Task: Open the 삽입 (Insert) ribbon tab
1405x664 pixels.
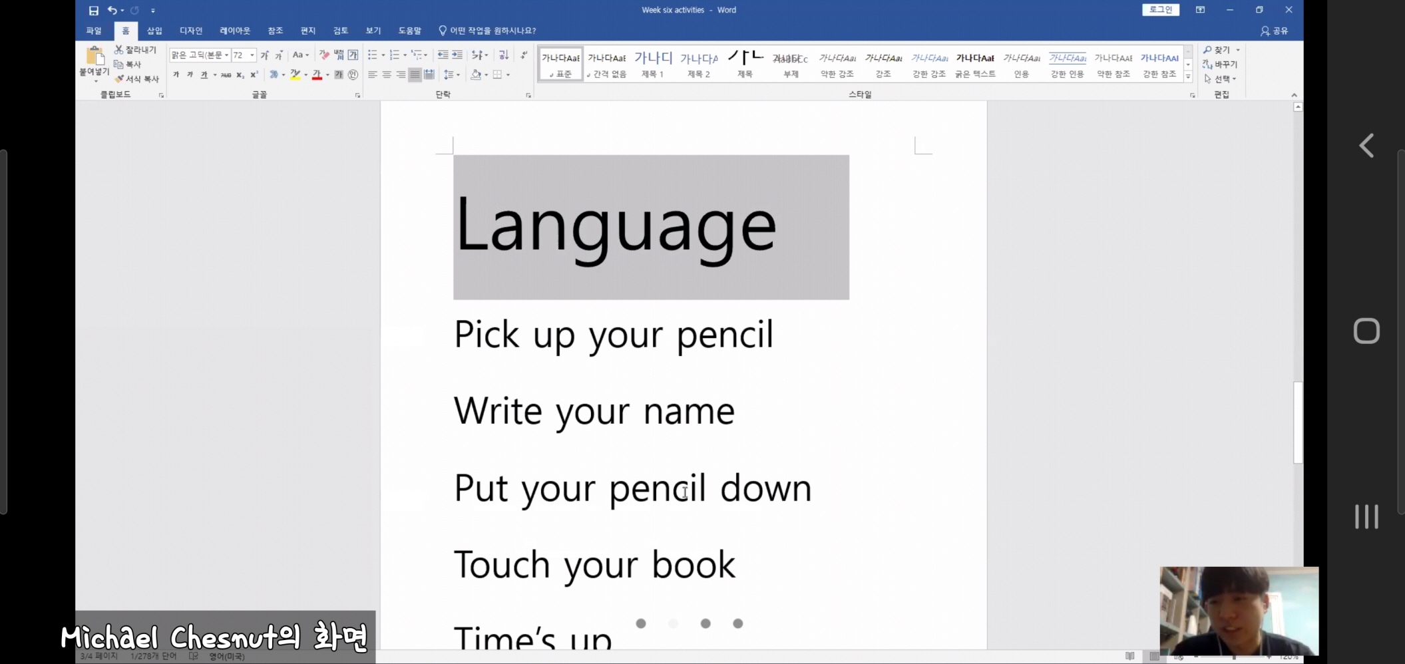Action: (154, 31)
